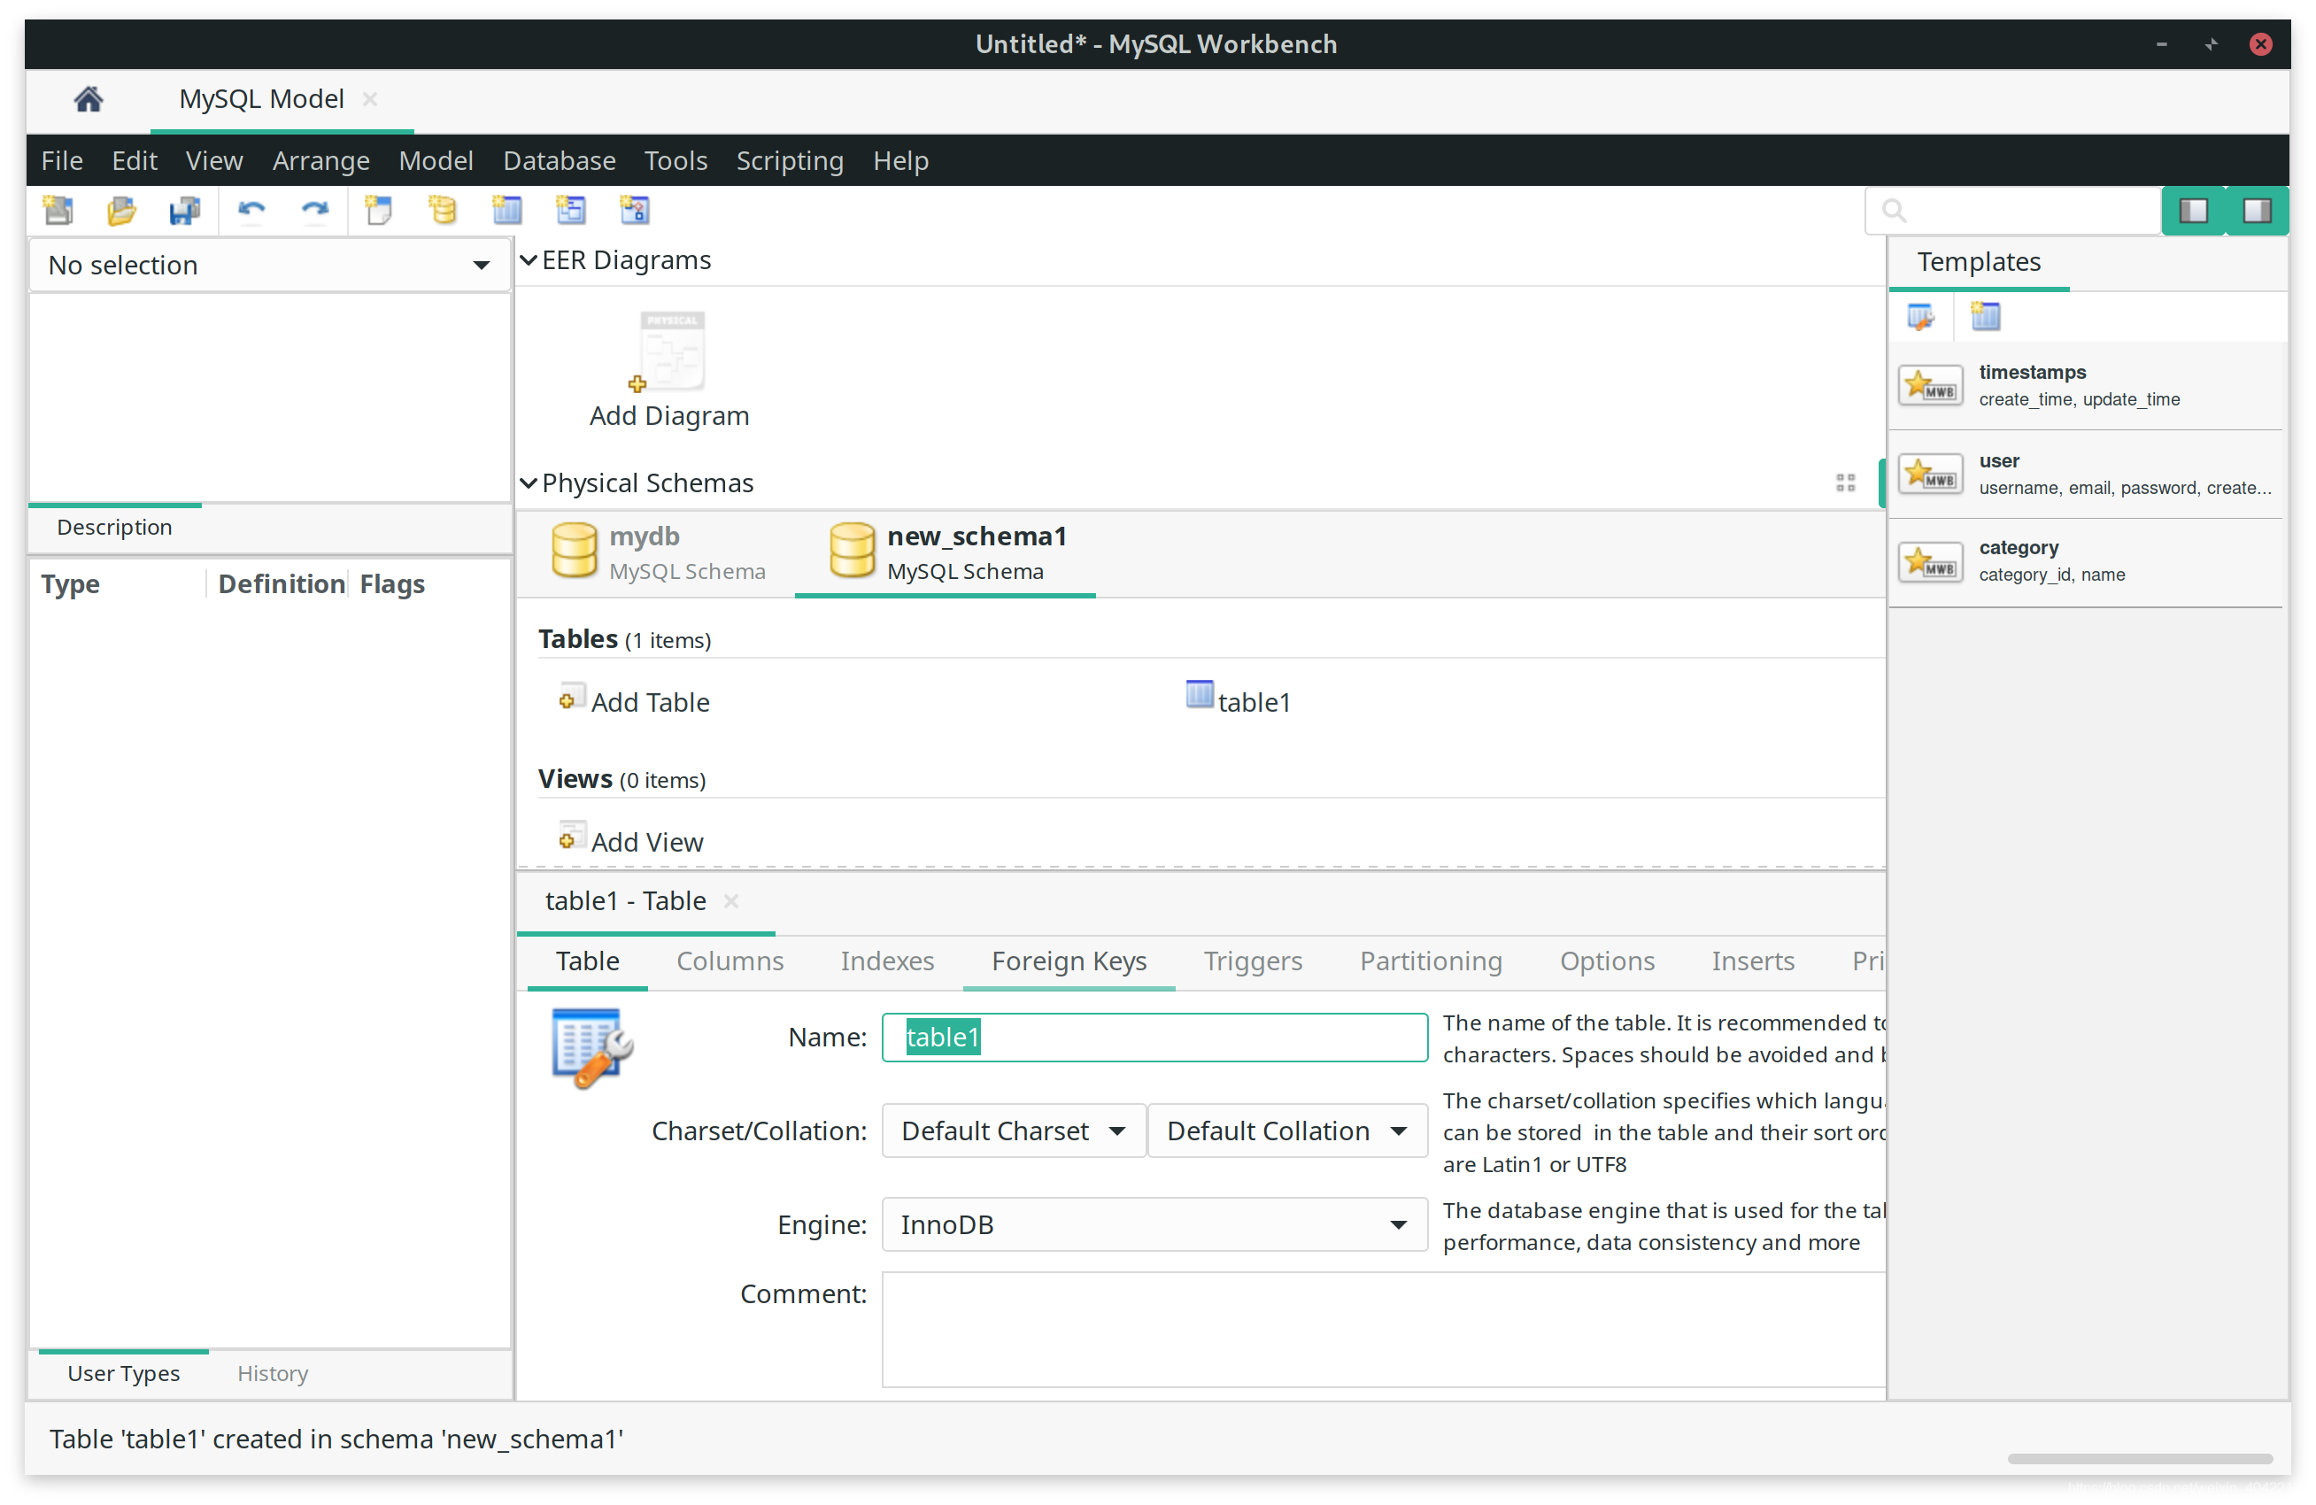Open the View menu
Screen dimensions: 2316x1505
click(x=214, y=160)
